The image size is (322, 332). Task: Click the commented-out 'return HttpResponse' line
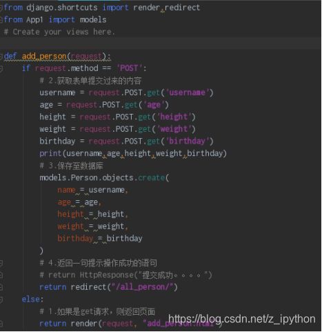pyautogui.click(x=125, y=275)
